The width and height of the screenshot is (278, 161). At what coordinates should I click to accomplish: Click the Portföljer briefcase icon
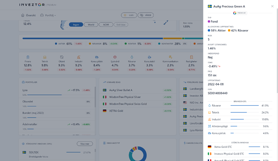pyautogui.click(x=23, y=82)
